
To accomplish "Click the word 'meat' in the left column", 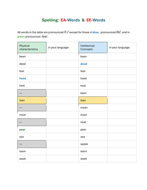I will (22, 115).
